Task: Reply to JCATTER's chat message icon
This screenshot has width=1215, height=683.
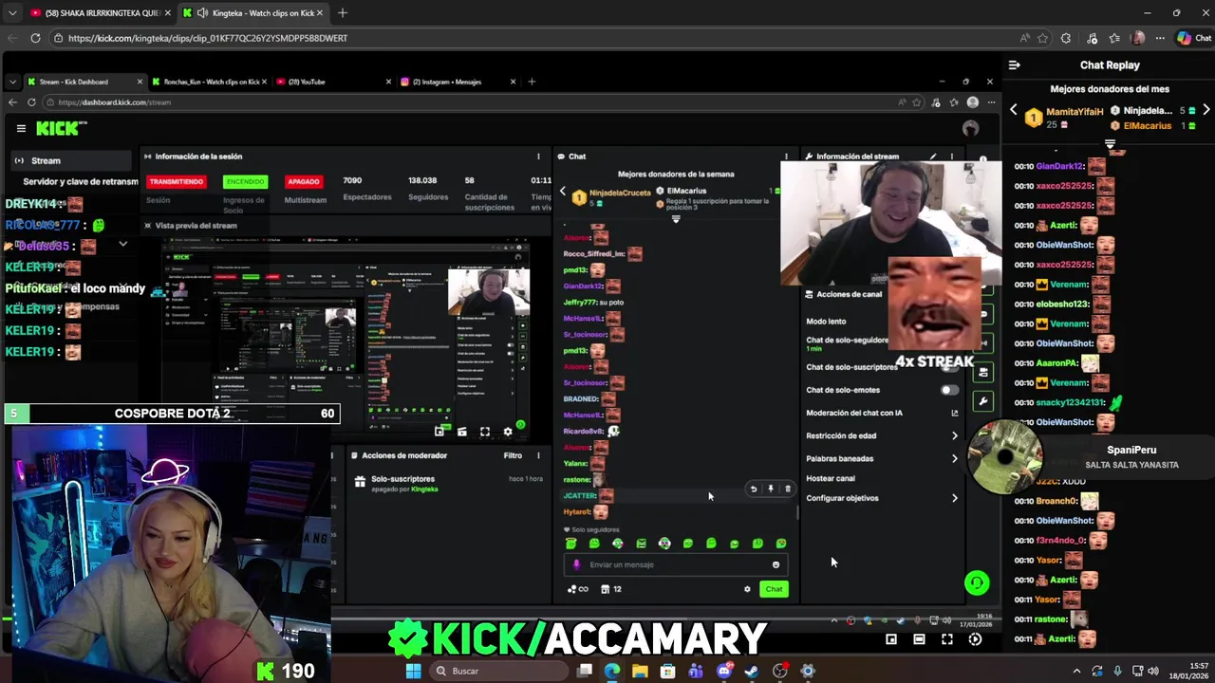Action: pos(754,489)
